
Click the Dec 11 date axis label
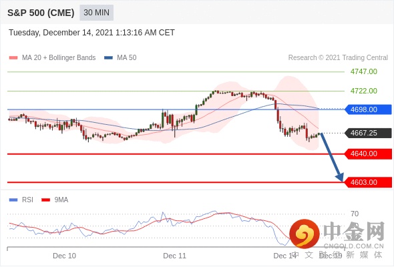pyautogui.click(x=175, y=256)
